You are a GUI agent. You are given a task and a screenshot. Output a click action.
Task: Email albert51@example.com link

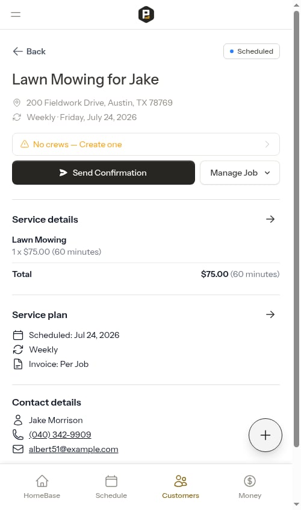click(x=73, y=449)
